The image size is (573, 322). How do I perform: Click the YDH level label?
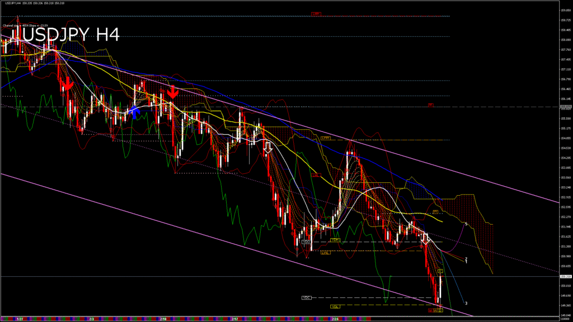pyautogui.click(x=335, y=240)
